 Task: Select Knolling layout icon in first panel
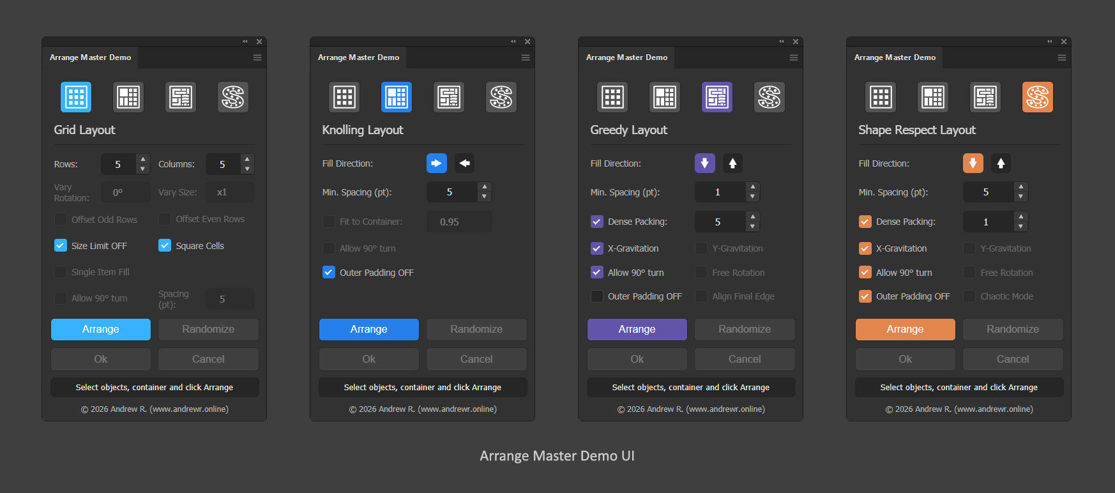point(128,97)
